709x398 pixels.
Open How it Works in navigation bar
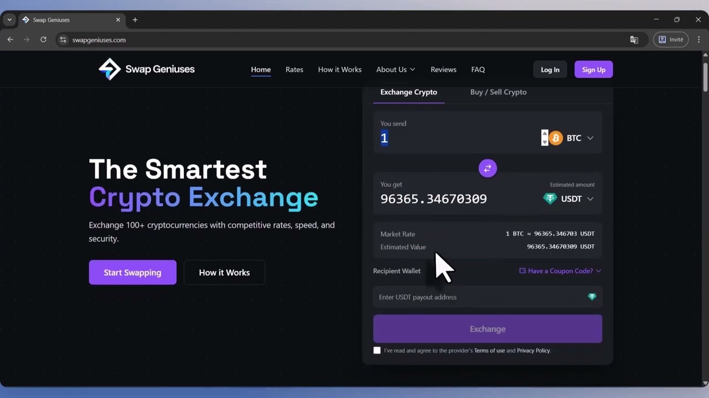[340, 70]
